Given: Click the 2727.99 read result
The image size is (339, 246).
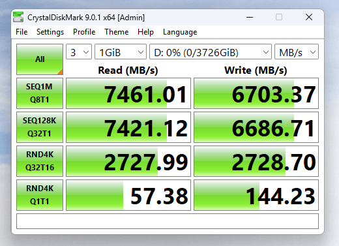Looking at the screenshot, I should pyautogui.click(x=128, y=161).
